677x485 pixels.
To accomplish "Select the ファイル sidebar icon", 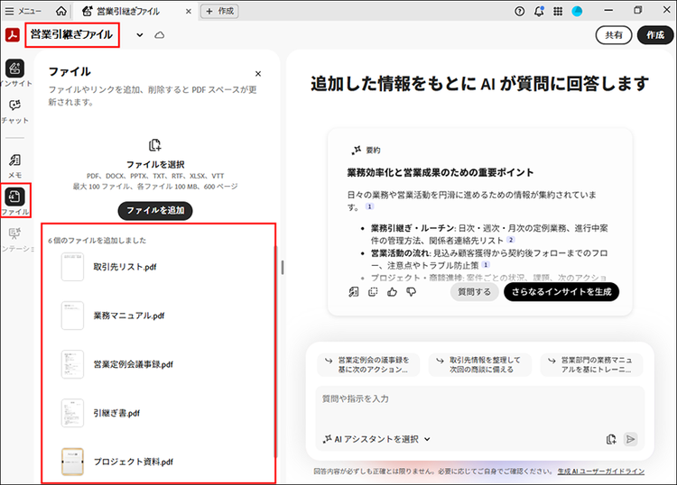I will pos(15,199).
